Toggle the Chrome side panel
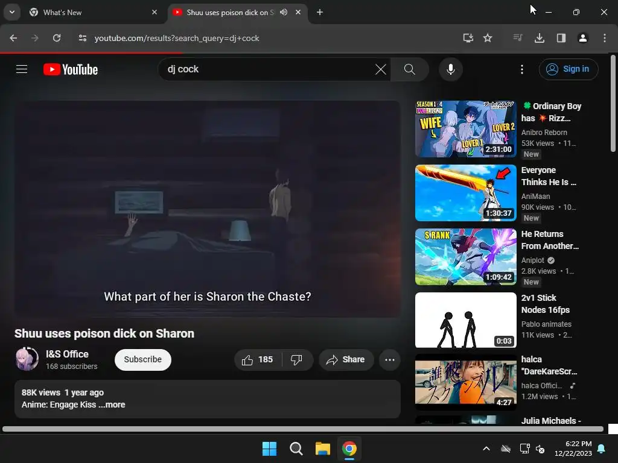Screen dimensions: 618x463 pyautogui.click(x=561, y=38)
